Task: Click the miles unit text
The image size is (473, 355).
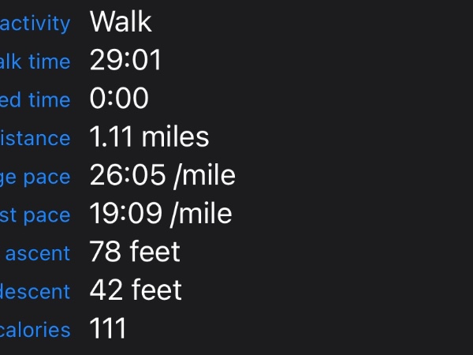Action: 175,137
